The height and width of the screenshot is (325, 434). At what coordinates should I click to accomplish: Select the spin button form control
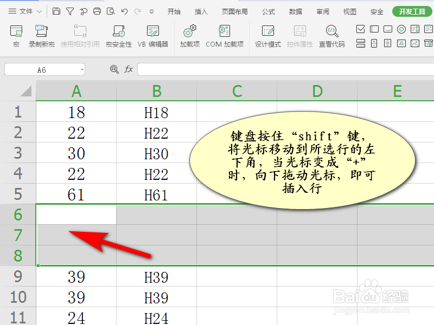coord(374,42)
